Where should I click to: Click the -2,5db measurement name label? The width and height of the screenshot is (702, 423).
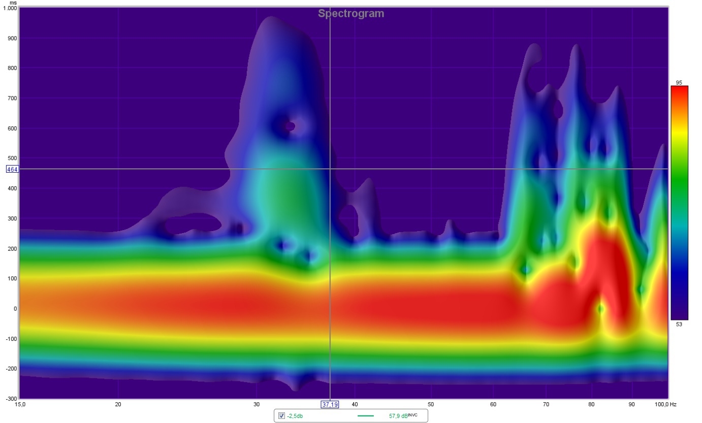coord(295,416)
